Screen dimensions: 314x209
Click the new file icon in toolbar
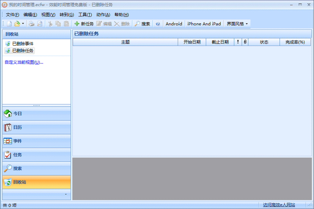pyautogui.click(x=9, y=24)
